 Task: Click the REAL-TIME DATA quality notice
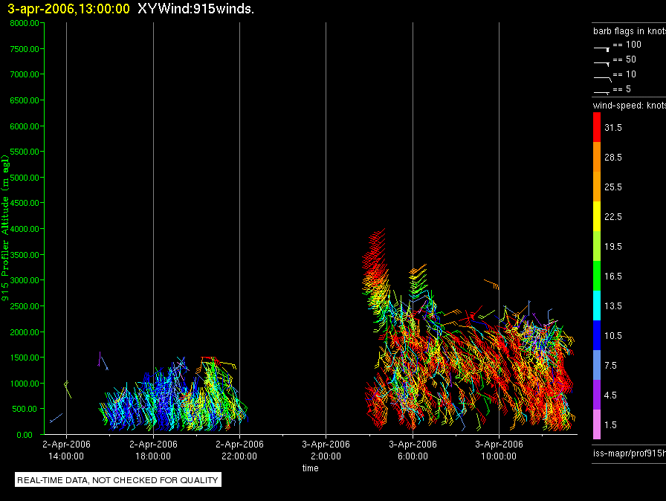point(117,479)
